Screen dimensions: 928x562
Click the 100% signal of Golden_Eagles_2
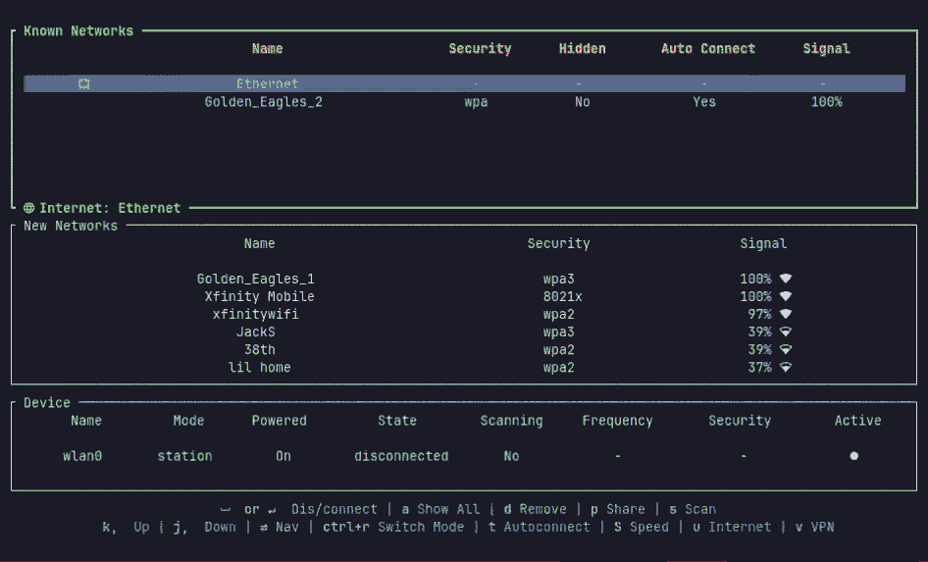click(x=827, y=102)
